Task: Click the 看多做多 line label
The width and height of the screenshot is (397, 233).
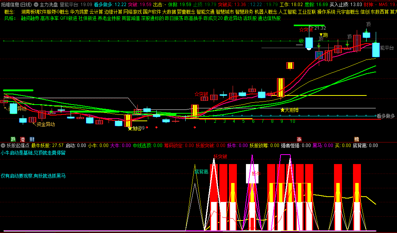Action: click(x=386, y=116)
